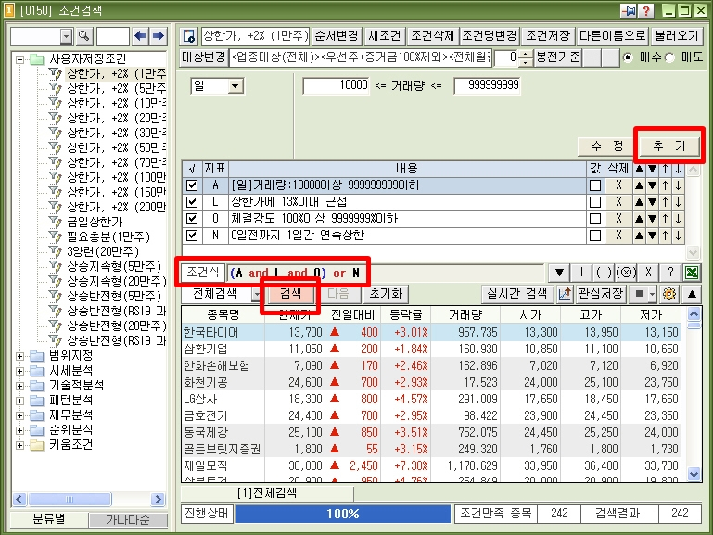Click the chart icon next to 실시간 검색
This screenshot has width=713, height=535.
[x=564, y=293]
